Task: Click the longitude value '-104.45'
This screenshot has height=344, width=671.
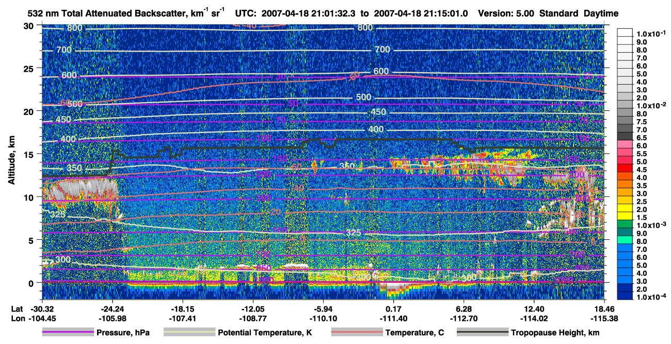Action: [x=42, y=318]
